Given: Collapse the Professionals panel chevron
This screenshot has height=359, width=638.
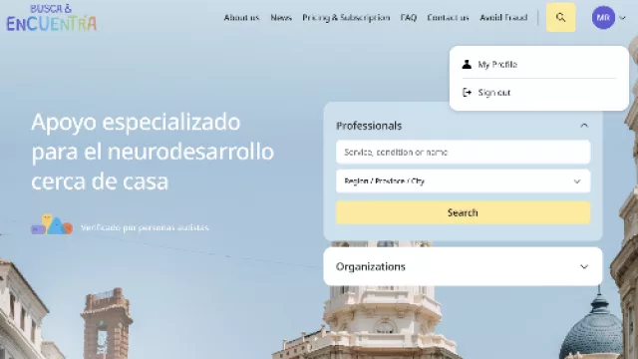Looking at the screenshot, I should click(x=584, y=126).
